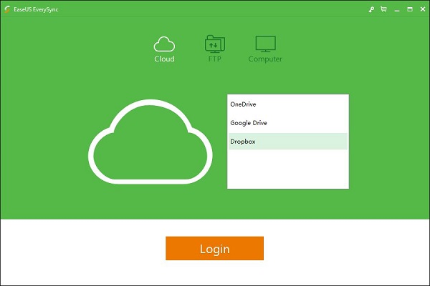Click empty space below Dropbox in list
The width and height of the screenshot is (430, 286).
point(287,169)
